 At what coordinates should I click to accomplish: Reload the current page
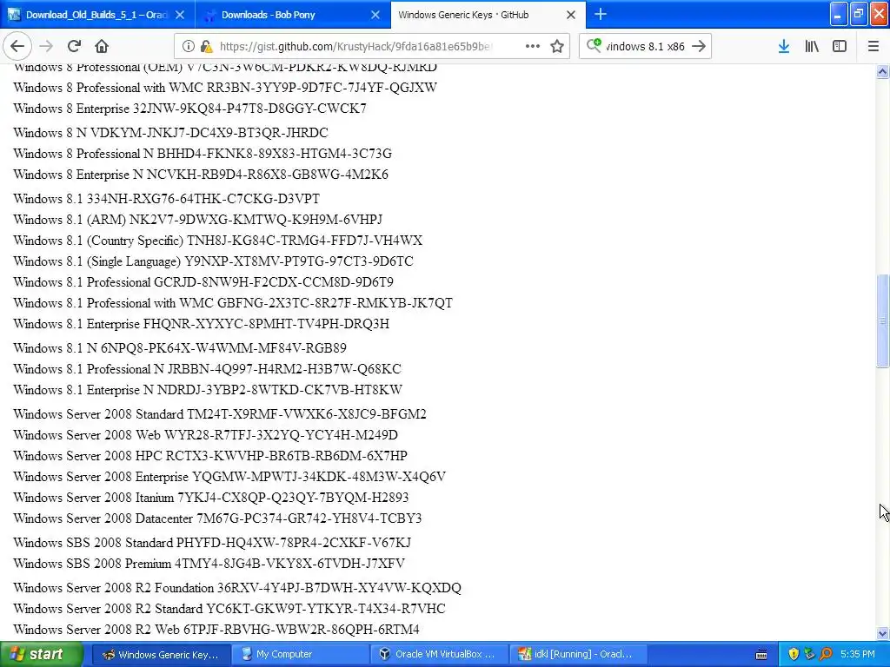(x=75, y=47)
